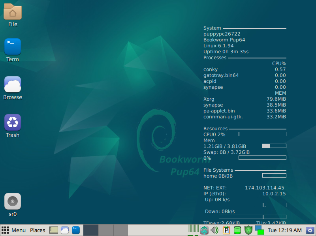The image size is (316, 236).
Task: Open the teal network sync tray icon
Action: coord(204,230)
